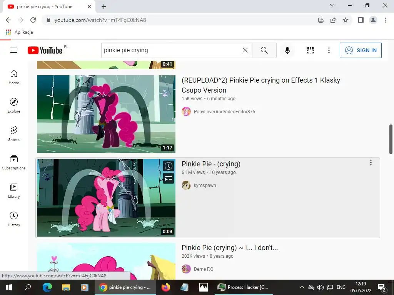Open Subscriptions in sidebar
The width and height of the screenshot is (394, 295).
point(14,162)
